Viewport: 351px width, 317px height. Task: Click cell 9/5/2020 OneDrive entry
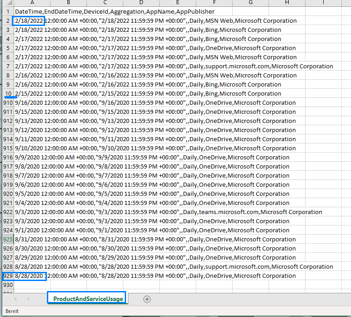click(152, 194)
